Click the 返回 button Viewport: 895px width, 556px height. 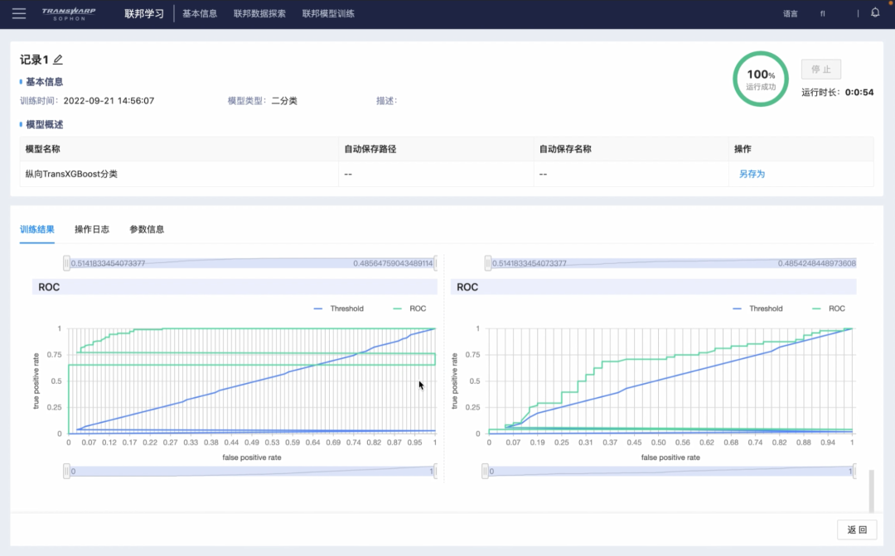click(x=857, y=530)
